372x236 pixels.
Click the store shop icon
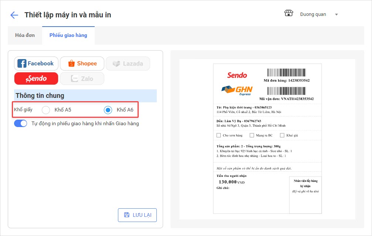288,14
